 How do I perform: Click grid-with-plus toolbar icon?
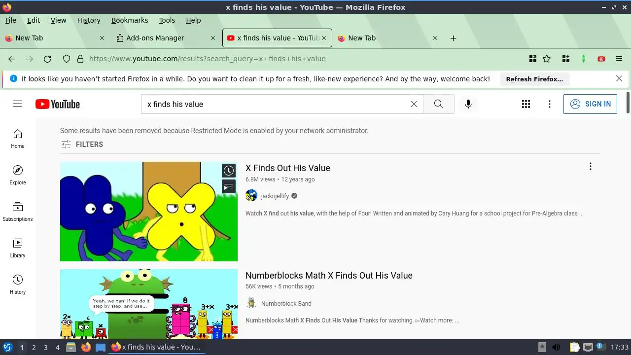pyautogui.click(x=566, y=59)
